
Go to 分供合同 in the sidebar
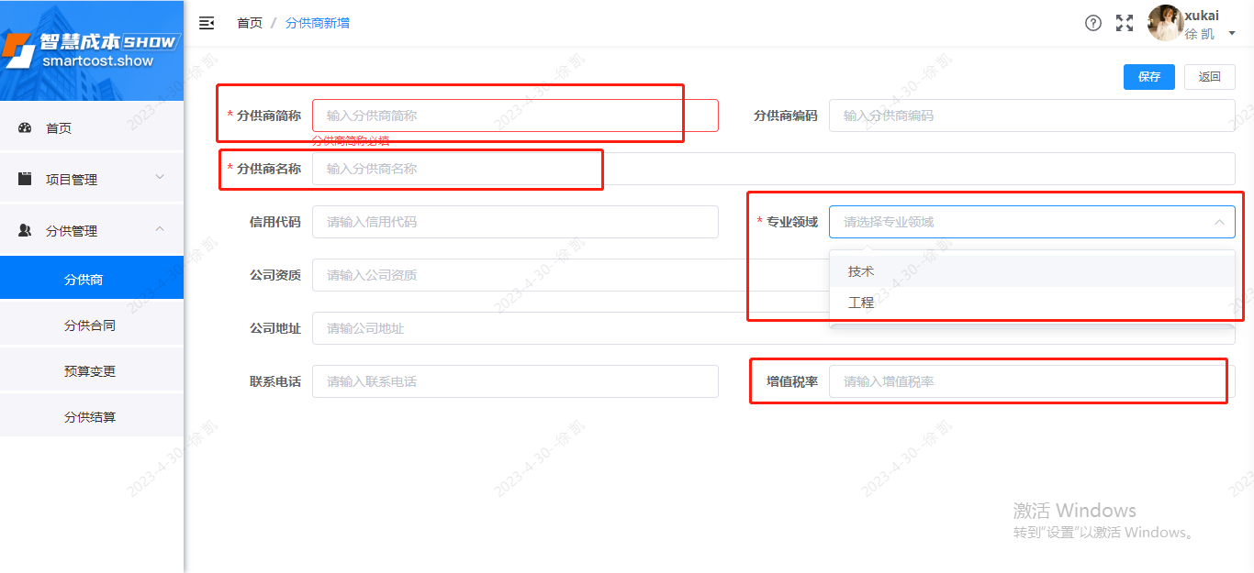tap(92, 323)
